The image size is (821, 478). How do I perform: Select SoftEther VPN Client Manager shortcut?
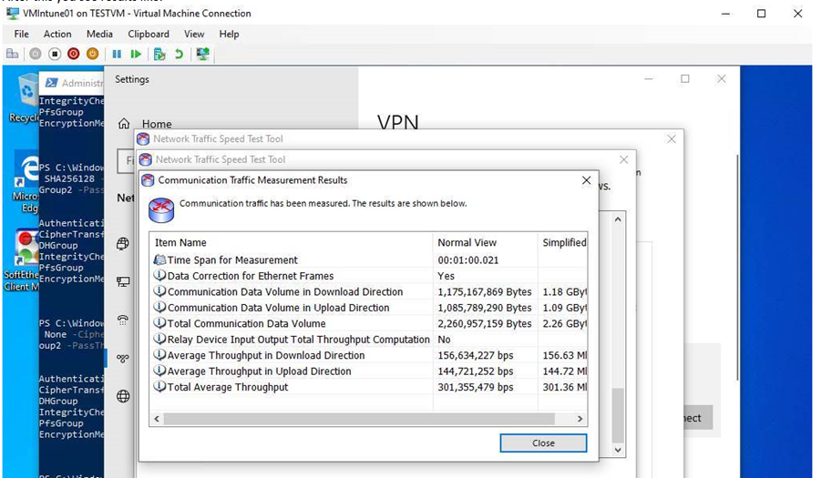[x=21, y=260]
